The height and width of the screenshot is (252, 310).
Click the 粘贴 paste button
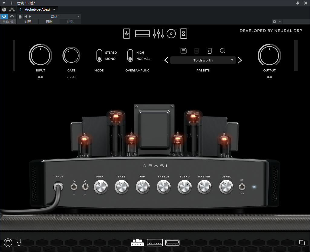pos(70,22)
